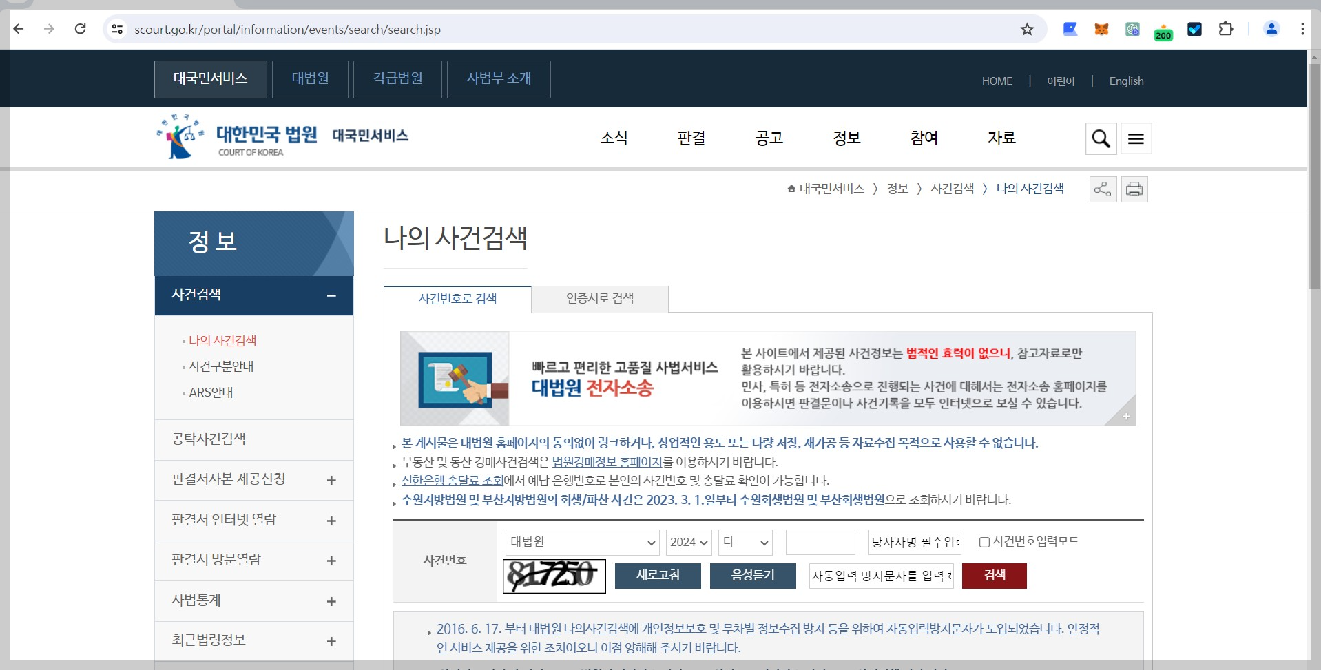Open site search magnifier icon
This screenshot has width=1321, height=670.
pos(1101,138)
